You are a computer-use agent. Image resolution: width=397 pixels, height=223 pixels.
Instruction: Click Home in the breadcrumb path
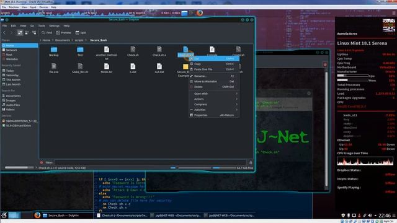(47, 40)
